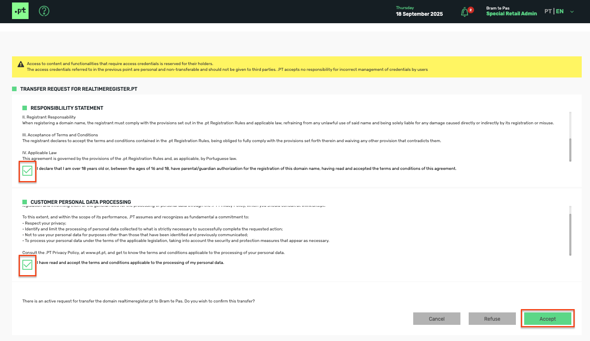
Task: Click the 'II. Registrant Responsability' line
Action: [49, 117]
